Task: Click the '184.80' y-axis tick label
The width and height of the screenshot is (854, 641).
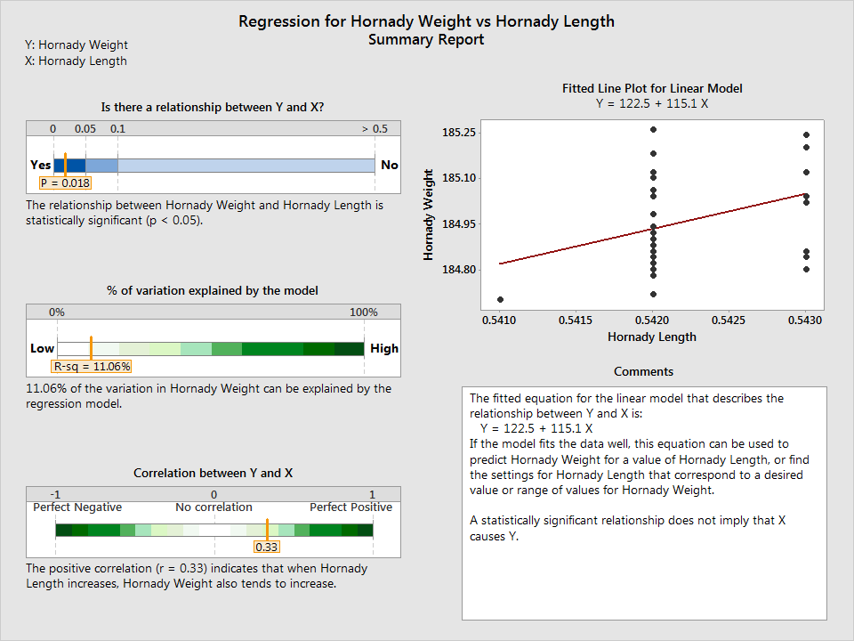Action: [459, 270]
